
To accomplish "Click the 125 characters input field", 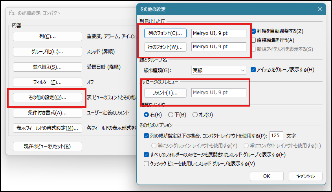I will pyautogui.click(x=276, y=136).
